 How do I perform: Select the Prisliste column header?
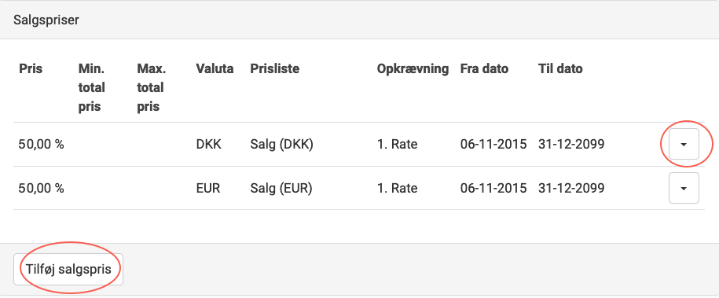tap(275, 69)
